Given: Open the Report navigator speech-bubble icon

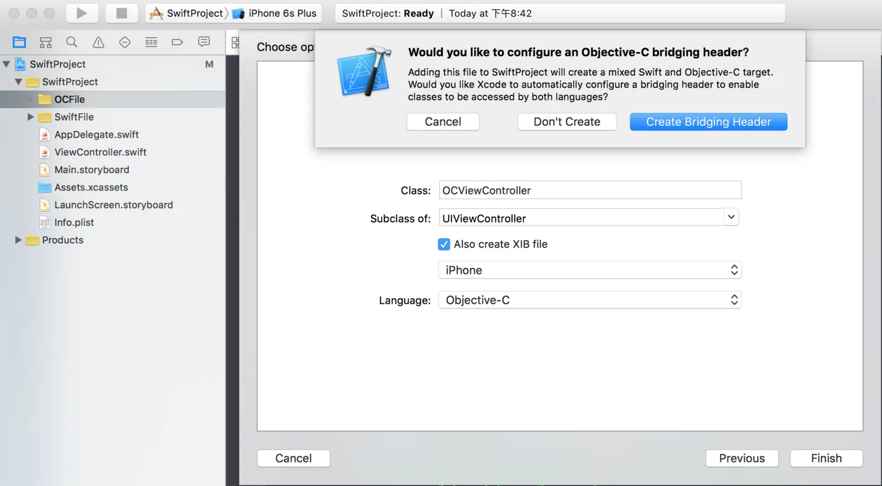Looking at the screenshot, I should pos(204,42).
